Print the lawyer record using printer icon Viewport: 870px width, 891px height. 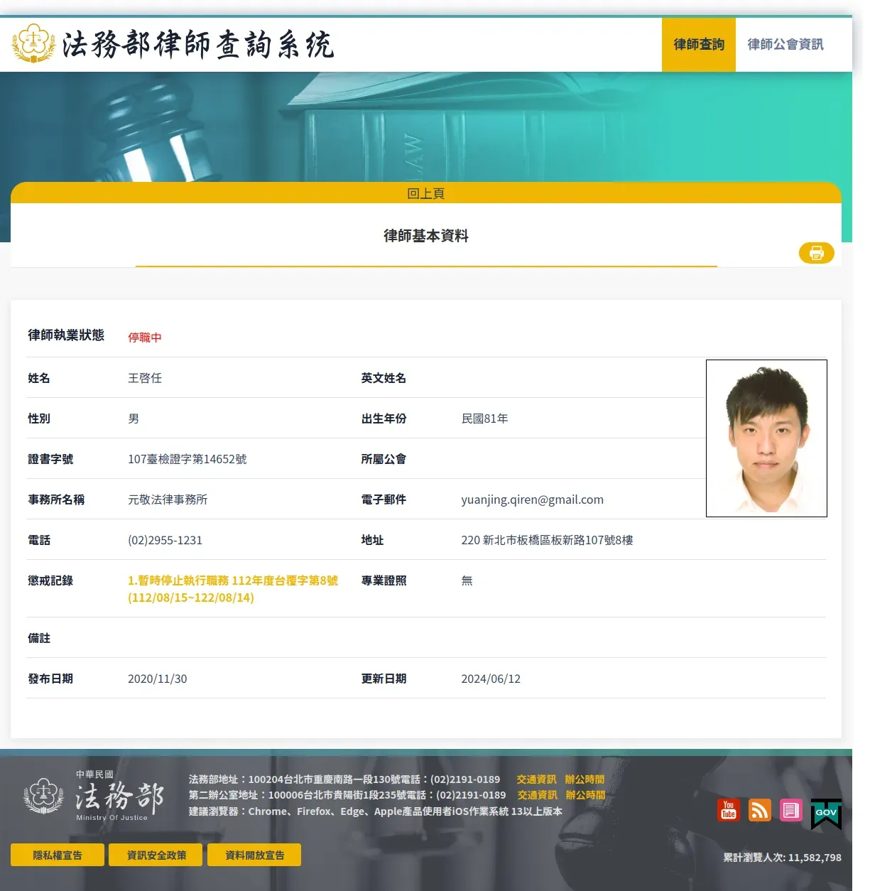tap(816, 253)
